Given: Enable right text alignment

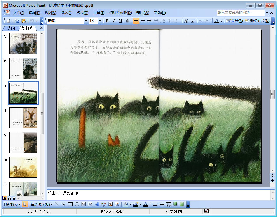Looking at the screenshot, I should coord(149,21).
